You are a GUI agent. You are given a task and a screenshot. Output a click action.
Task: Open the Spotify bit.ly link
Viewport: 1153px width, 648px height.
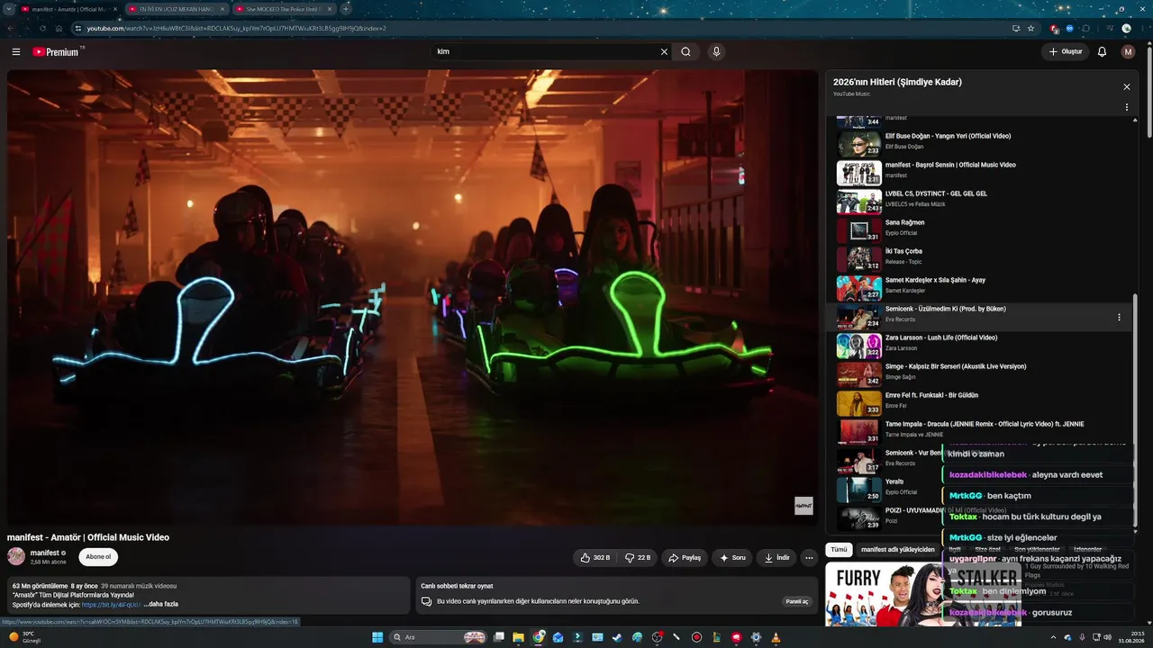(112, 605)
